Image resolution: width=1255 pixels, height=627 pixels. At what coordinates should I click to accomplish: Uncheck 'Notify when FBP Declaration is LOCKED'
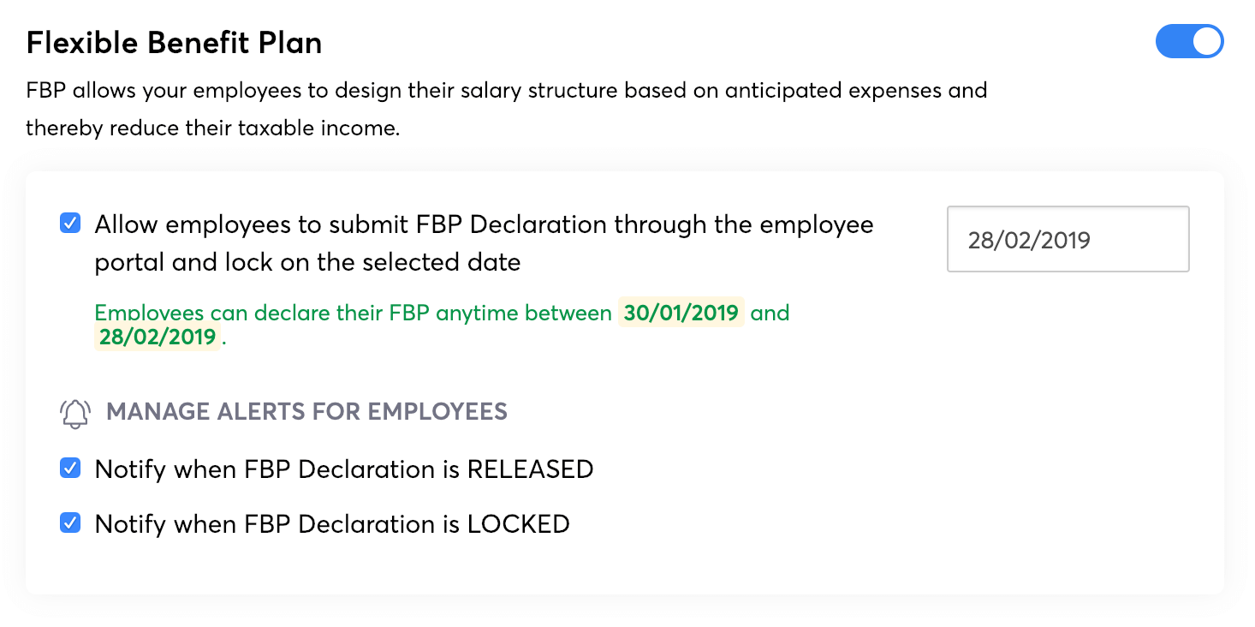point(69,522)
